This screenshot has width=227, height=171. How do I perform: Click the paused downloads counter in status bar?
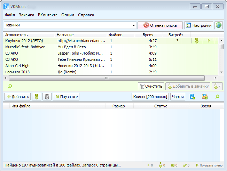pyautogui.click(x=174, y=165)
